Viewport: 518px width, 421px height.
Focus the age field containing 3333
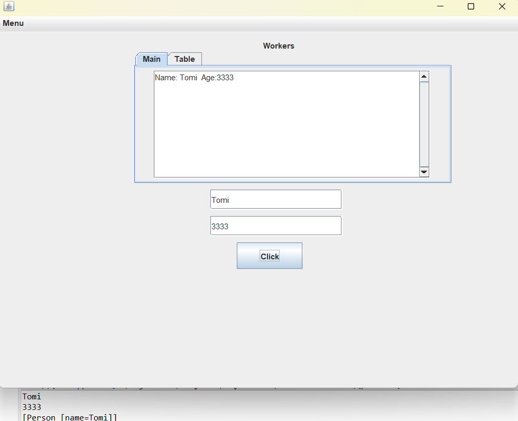[276, 226]
